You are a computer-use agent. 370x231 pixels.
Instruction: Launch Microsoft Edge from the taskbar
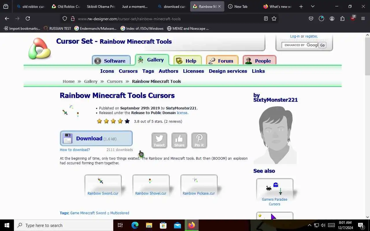click(x=135, y=225)
